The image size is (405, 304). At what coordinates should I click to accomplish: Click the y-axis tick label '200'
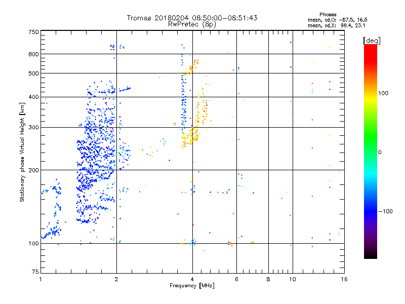click(x=33, y=170)
